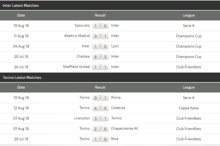This screenshot has height=146, width=220.
Task: Select the 01 Aug 18 match date
Action: [21, 129]
